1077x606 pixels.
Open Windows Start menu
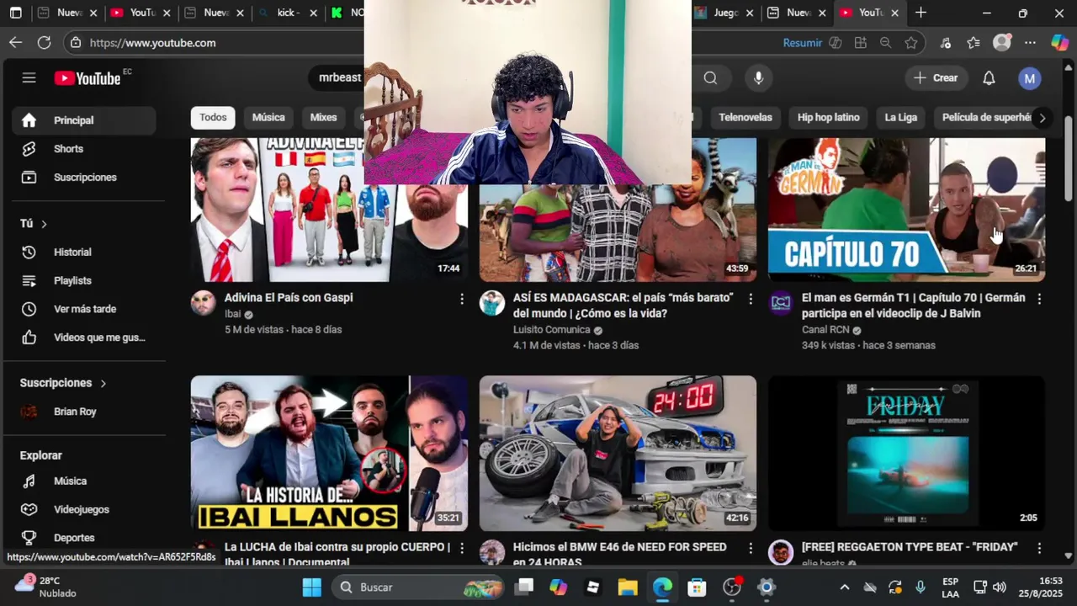click(x=311, y=587)
